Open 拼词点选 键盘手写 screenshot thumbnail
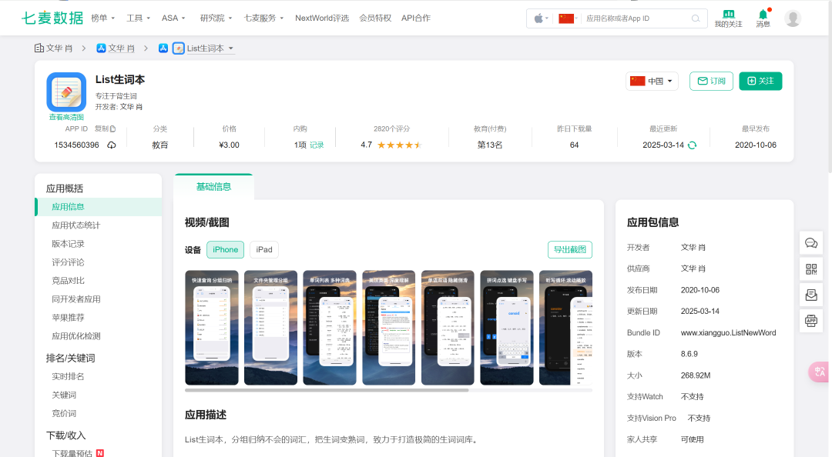The width and height of the screenshot is (832, 457). 507,328
